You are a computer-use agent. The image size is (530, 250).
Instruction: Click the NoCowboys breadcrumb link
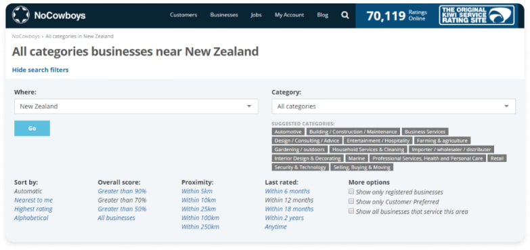coord(26,36)
